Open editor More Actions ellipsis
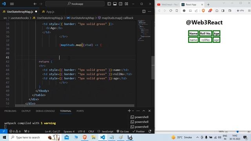The image size is (251, 141). (x=149, y=11)
